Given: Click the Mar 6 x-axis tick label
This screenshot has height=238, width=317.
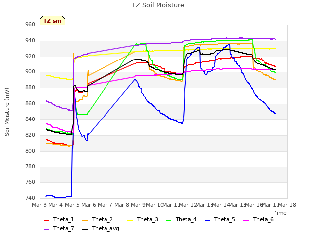Looking at the screenshot, I should point(89,205).
